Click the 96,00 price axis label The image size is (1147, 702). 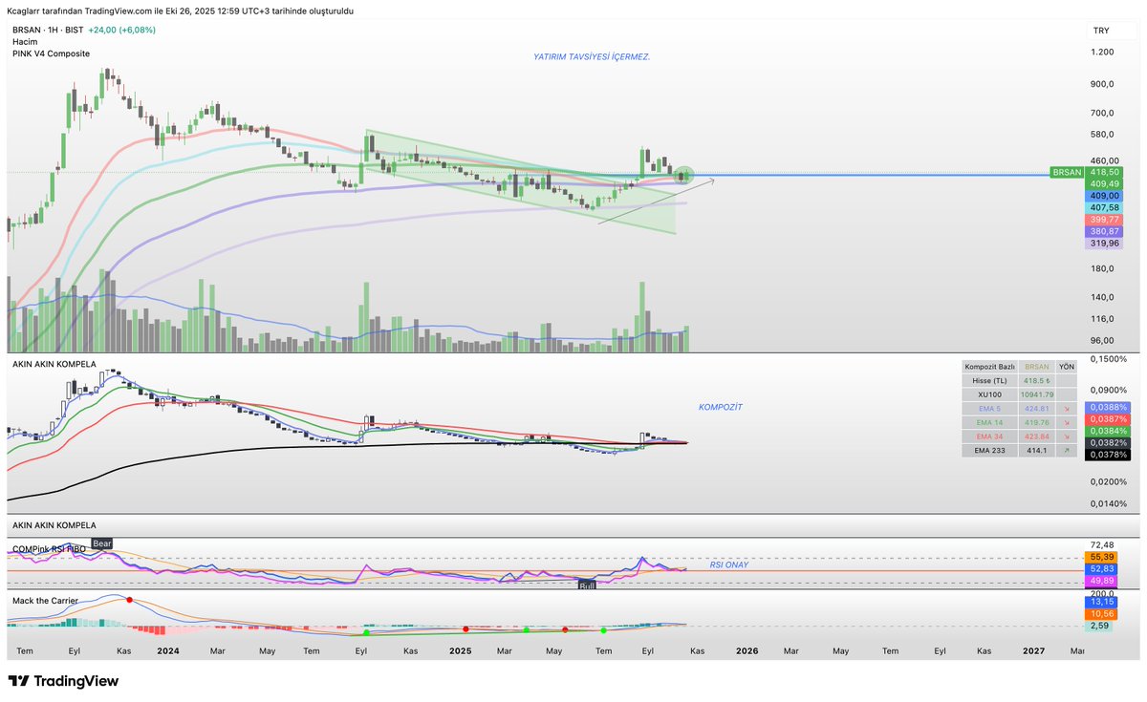point(1102,341)
